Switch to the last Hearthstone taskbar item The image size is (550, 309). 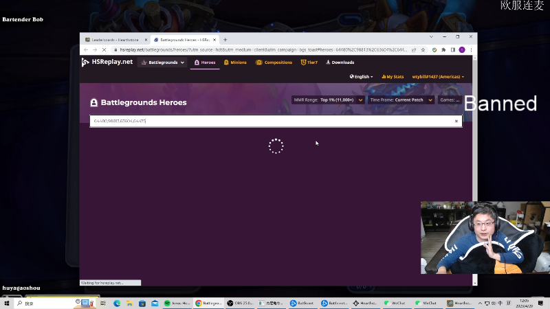[459, 303]
